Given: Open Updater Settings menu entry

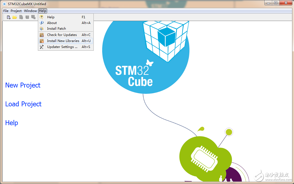Looking at the screenshot, I should pos(66,47).
